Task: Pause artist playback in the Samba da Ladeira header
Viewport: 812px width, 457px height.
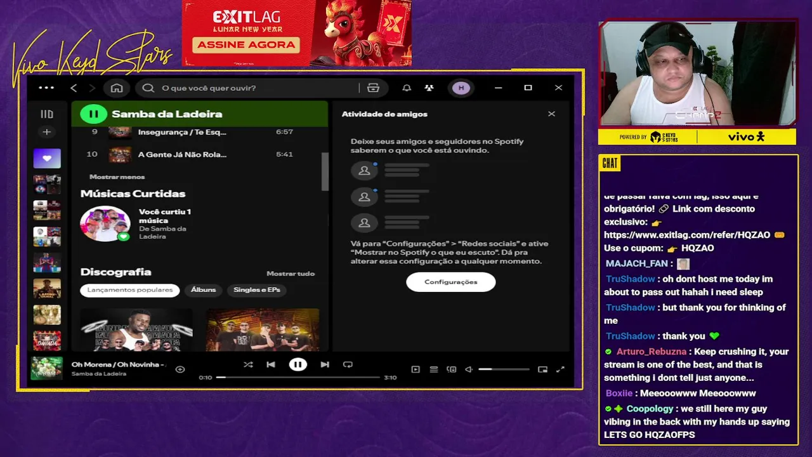Action: point(93,114)
